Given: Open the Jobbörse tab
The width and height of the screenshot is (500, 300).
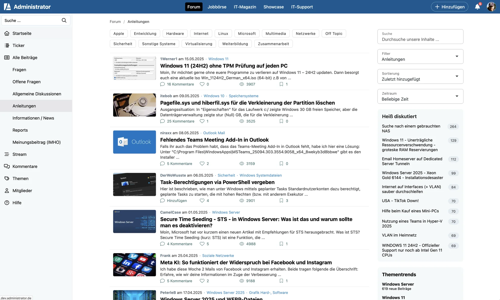Looking at the screenshot, I should click(217, 7).
